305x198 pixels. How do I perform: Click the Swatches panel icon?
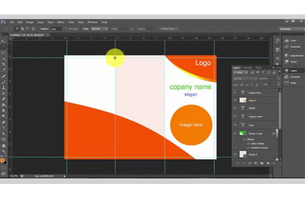click(x=287, y=47)
